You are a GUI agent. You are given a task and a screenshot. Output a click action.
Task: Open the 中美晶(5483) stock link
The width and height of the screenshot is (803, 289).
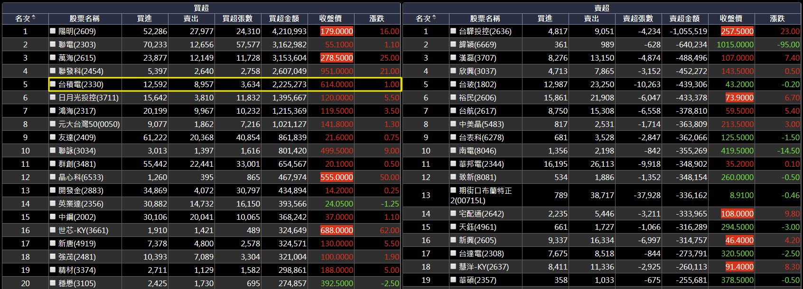point(481,124)
